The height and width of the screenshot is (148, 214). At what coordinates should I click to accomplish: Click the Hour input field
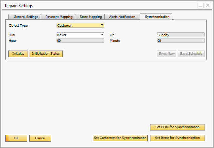[x=80, y=41]
